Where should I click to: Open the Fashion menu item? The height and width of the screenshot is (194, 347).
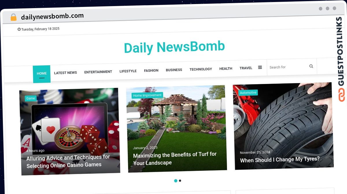tap(151, 70)
